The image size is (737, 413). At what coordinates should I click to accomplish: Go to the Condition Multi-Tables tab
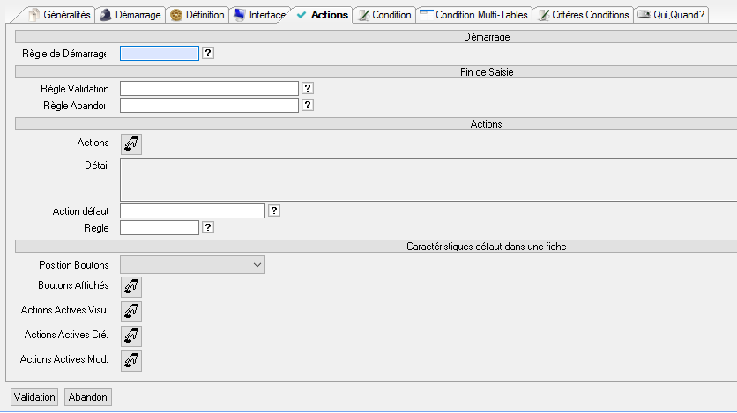(x=473, y=15)
